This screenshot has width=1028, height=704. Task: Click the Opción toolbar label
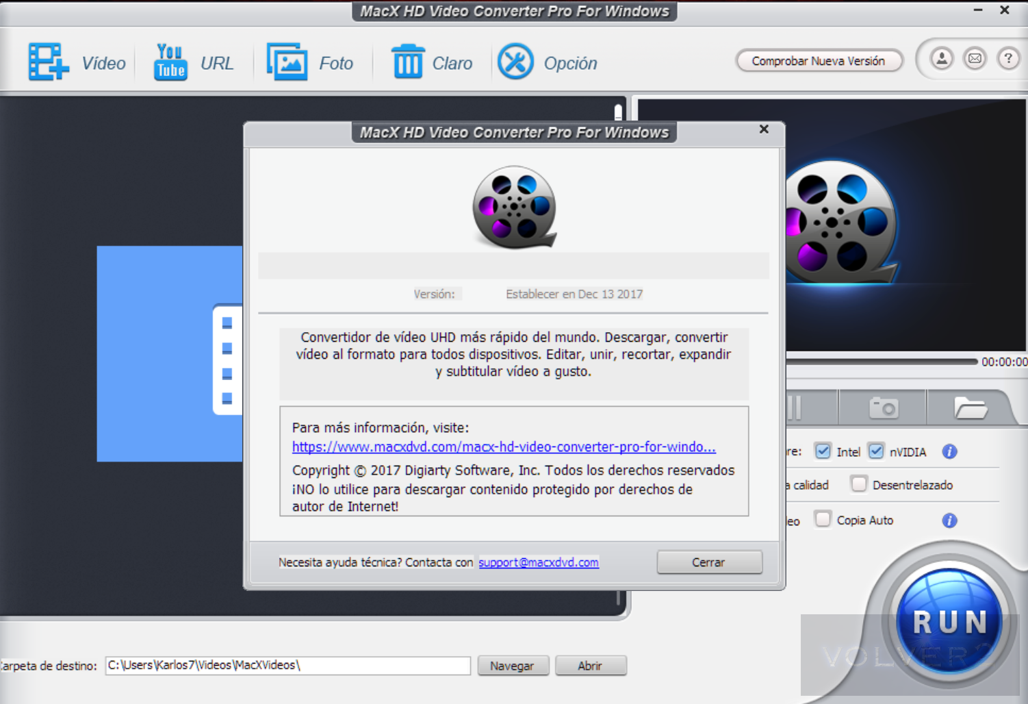(570, 64)
